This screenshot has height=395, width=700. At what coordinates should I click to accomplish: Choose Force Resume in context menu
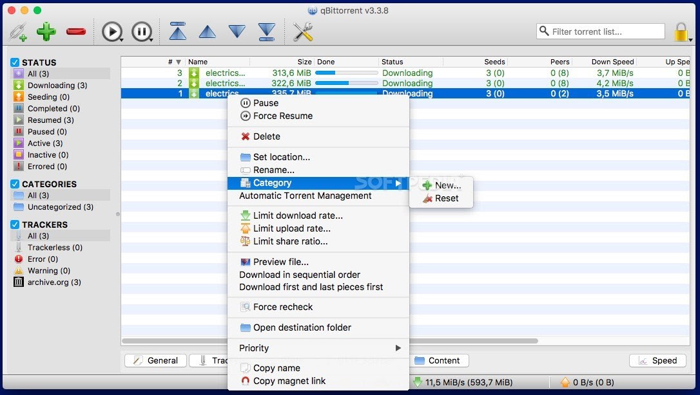pos(318,116)
